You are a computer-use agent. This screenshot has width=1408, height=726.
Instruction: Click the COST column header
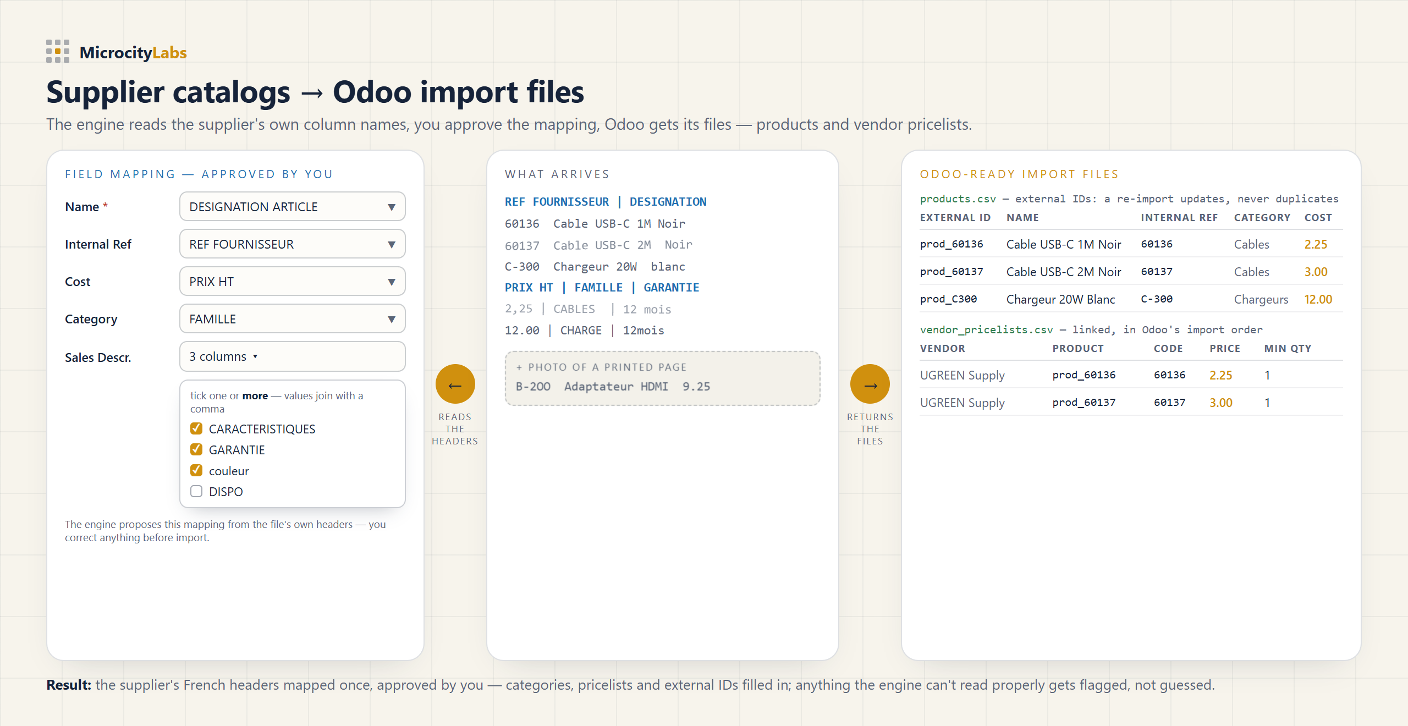1318,217
